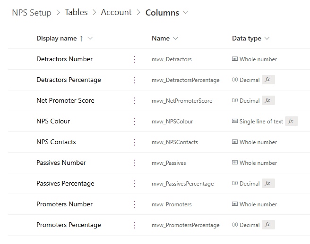310x244 pixels.
Task: Go back to Account table breadcrumb
Action: tap(116, 13)
